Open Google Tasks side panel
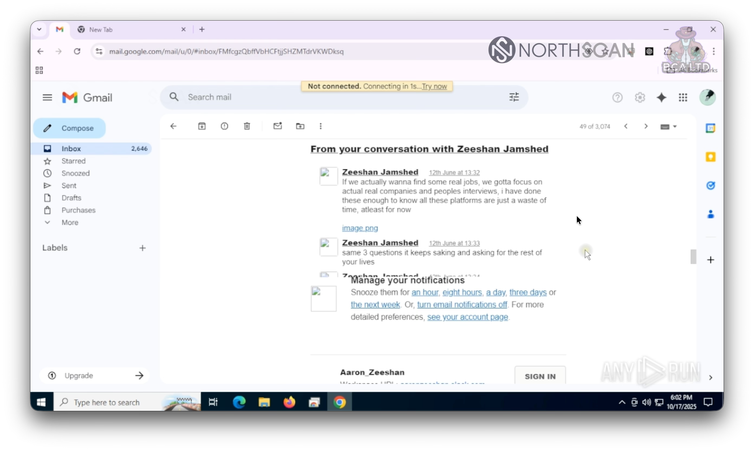 coord(710,185)
